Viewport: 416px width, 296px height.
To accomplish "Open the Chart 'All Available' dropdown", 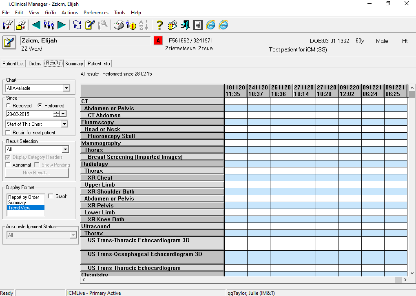I will pyautogui.click(x=66, y=88).
